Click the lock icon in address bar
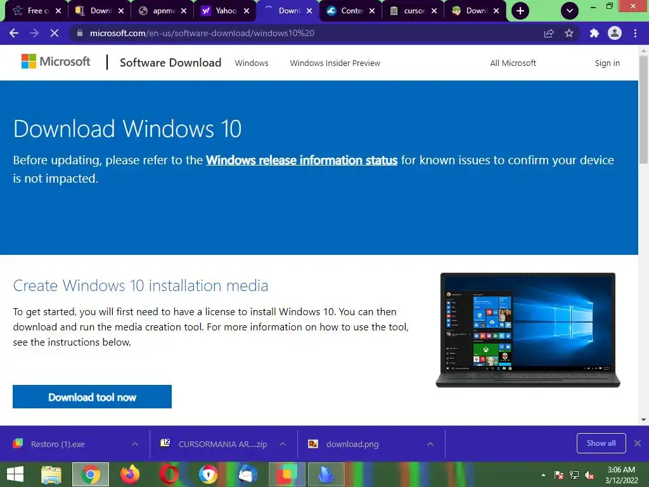 point(80,33)
